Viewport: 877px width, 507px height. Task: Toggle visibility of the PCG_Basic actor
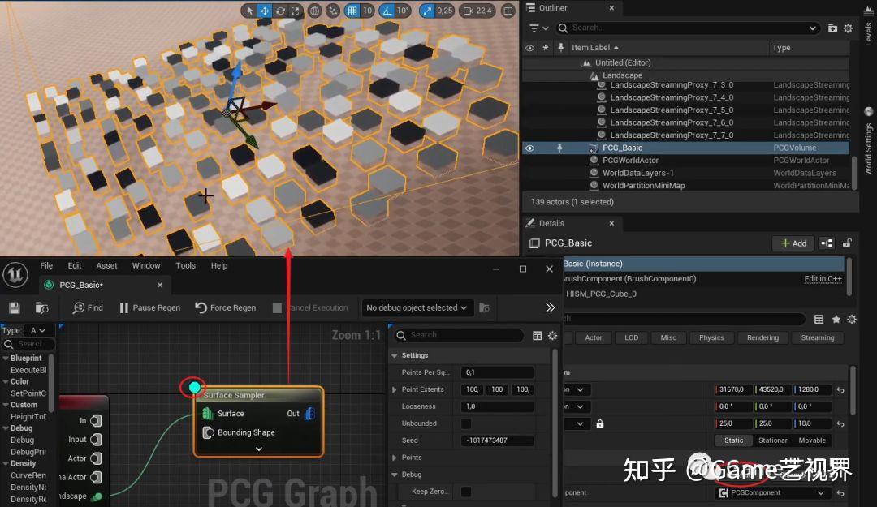(529, 148)
